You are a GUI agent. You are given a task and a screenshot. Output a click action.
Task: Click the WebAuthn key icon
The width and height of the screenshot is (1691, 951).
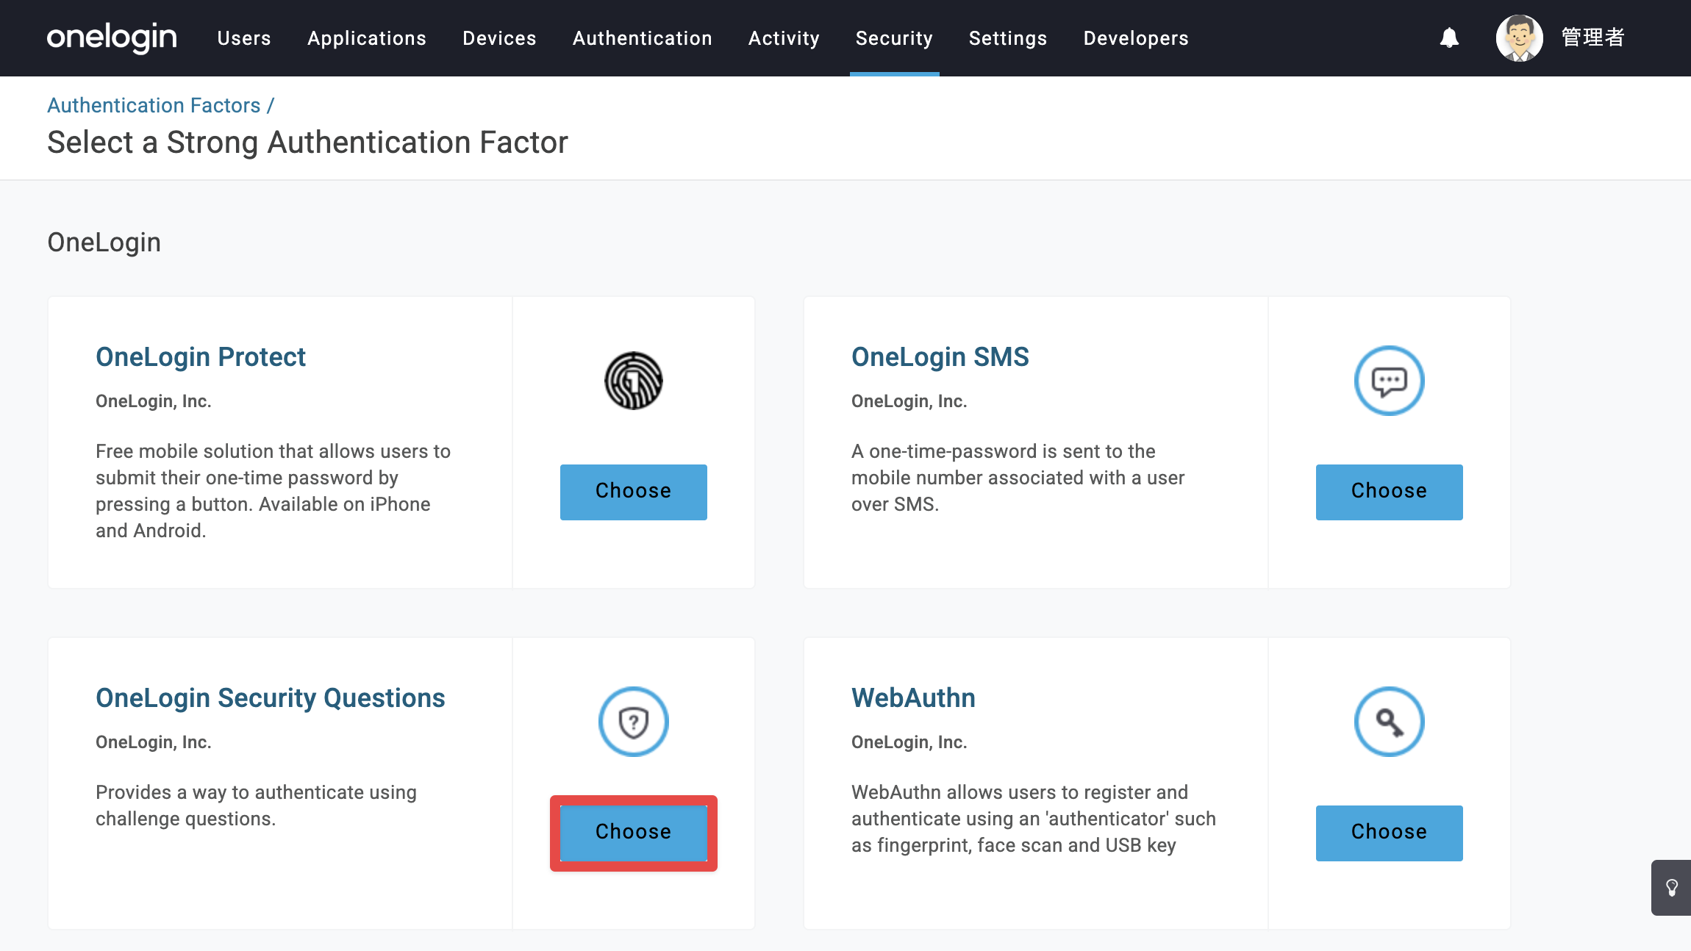pyautogui.click(x=1390, y=722)
